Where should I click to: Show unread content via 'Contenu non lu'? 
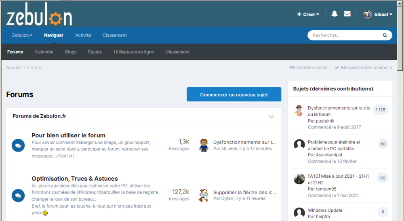click(309, 68)
